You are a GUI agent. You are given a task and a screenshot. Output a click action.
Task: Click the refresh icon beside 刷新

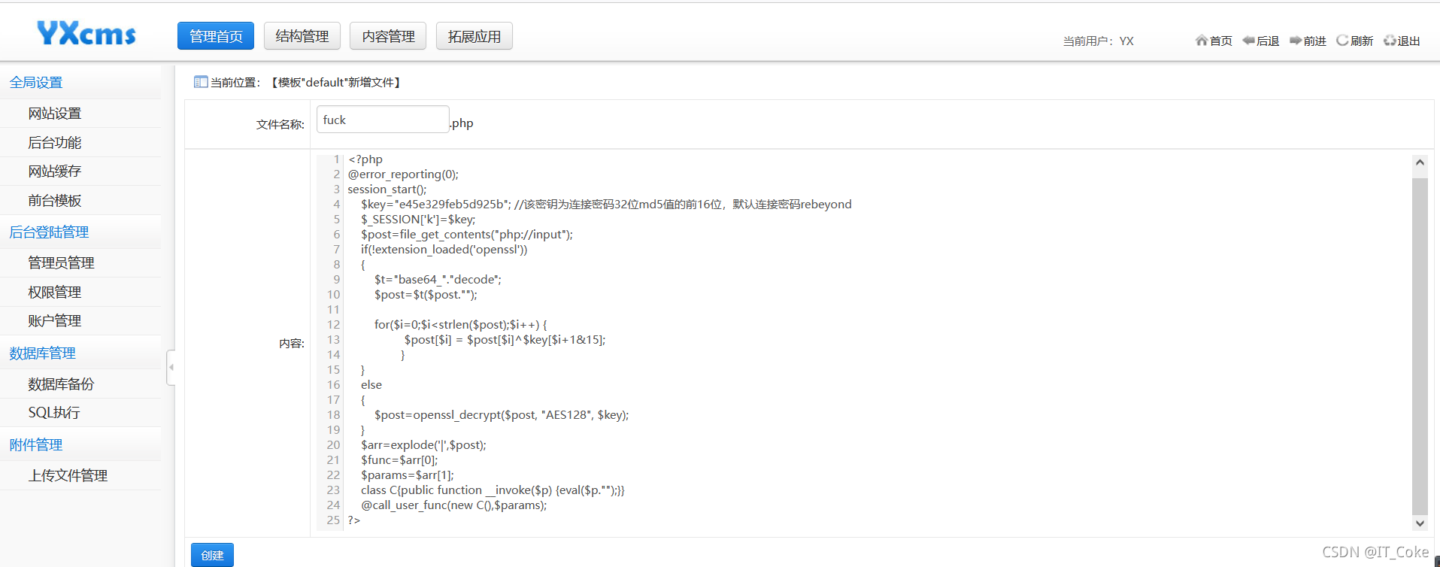point(1342,41)
